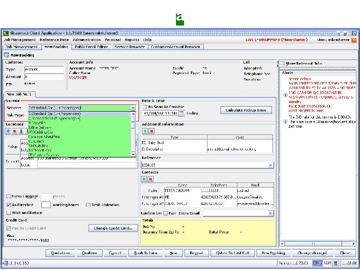Image resolution: width=360 pixels, height=270 pixels.
Task: Remove the selected contact entry
Action: pyautogui.click(x=151, y=178)
